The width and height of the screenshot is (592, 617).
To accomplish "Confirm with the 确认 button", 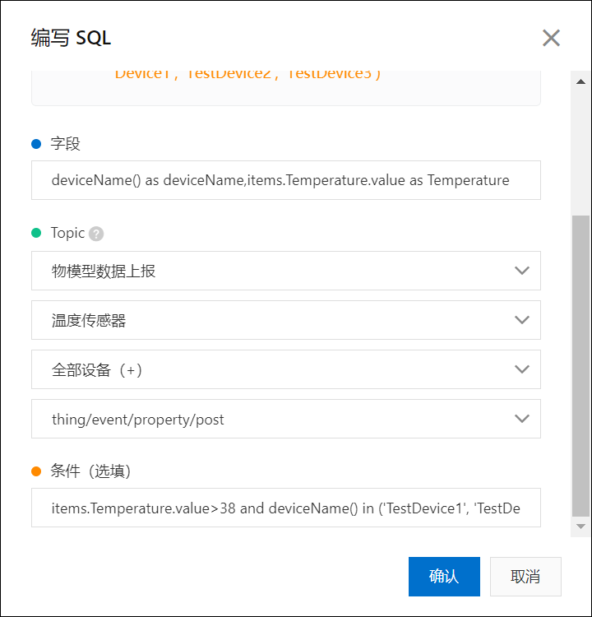I will pyautogui.click(x=444, y=577).
